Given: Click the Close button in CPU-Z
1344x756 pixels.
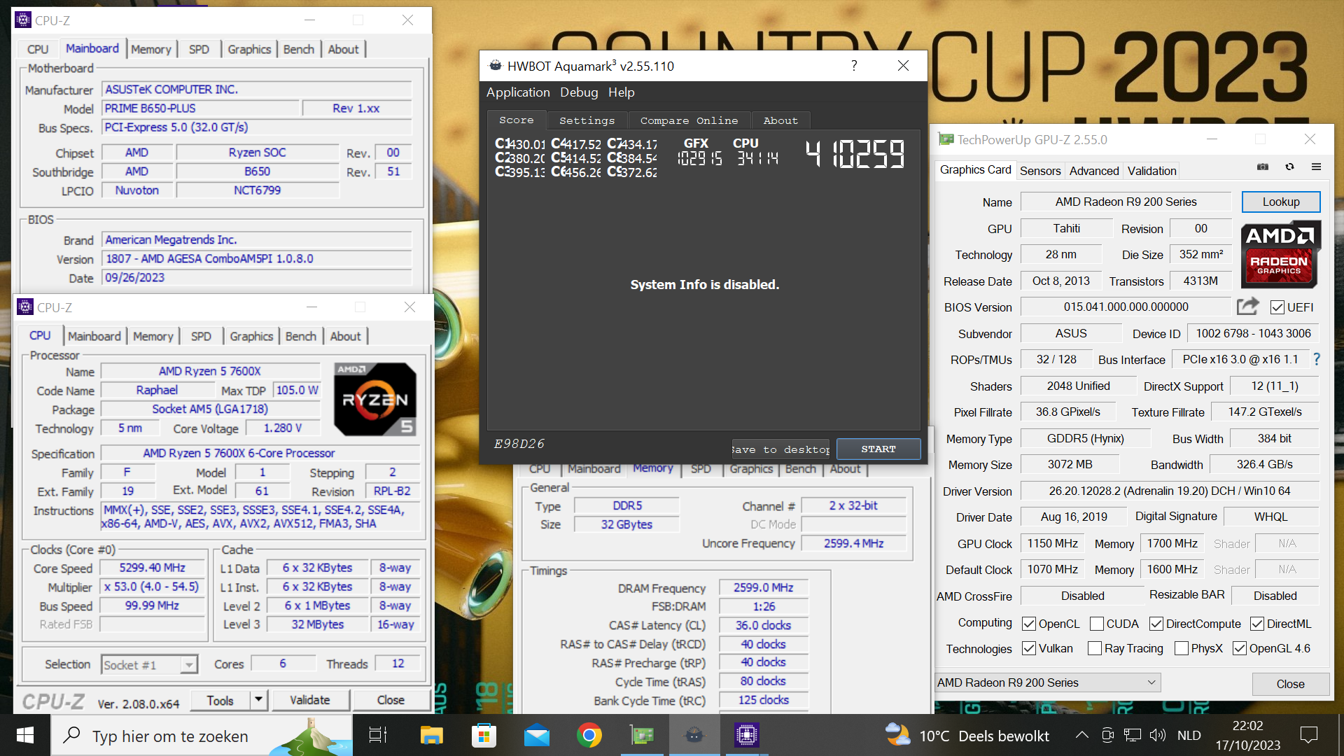Looking at the screenshot, I should 391,700.
